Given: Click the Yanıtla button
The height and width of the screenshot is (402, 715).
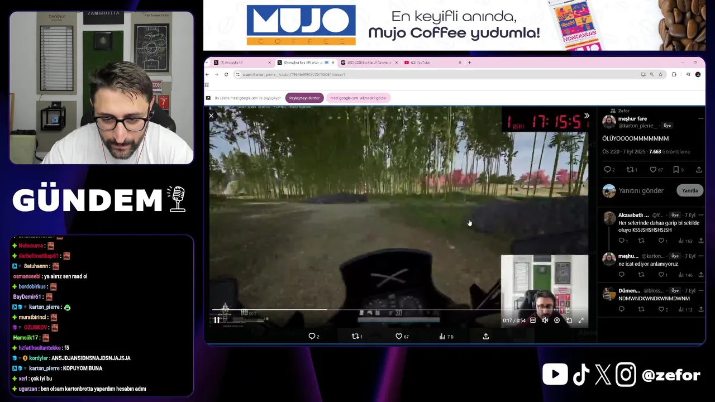Looking at the screenshot, I should (x=690, y=190).
